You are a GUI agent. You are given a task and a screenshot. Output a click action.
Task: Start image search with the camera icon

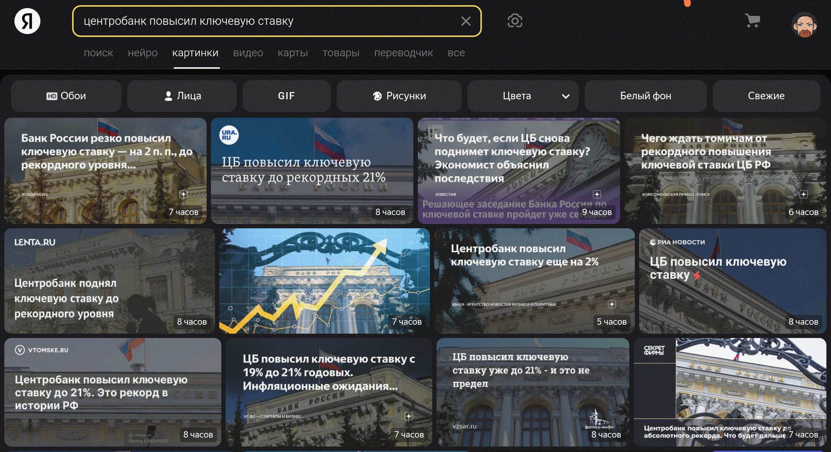pos(515,21)
